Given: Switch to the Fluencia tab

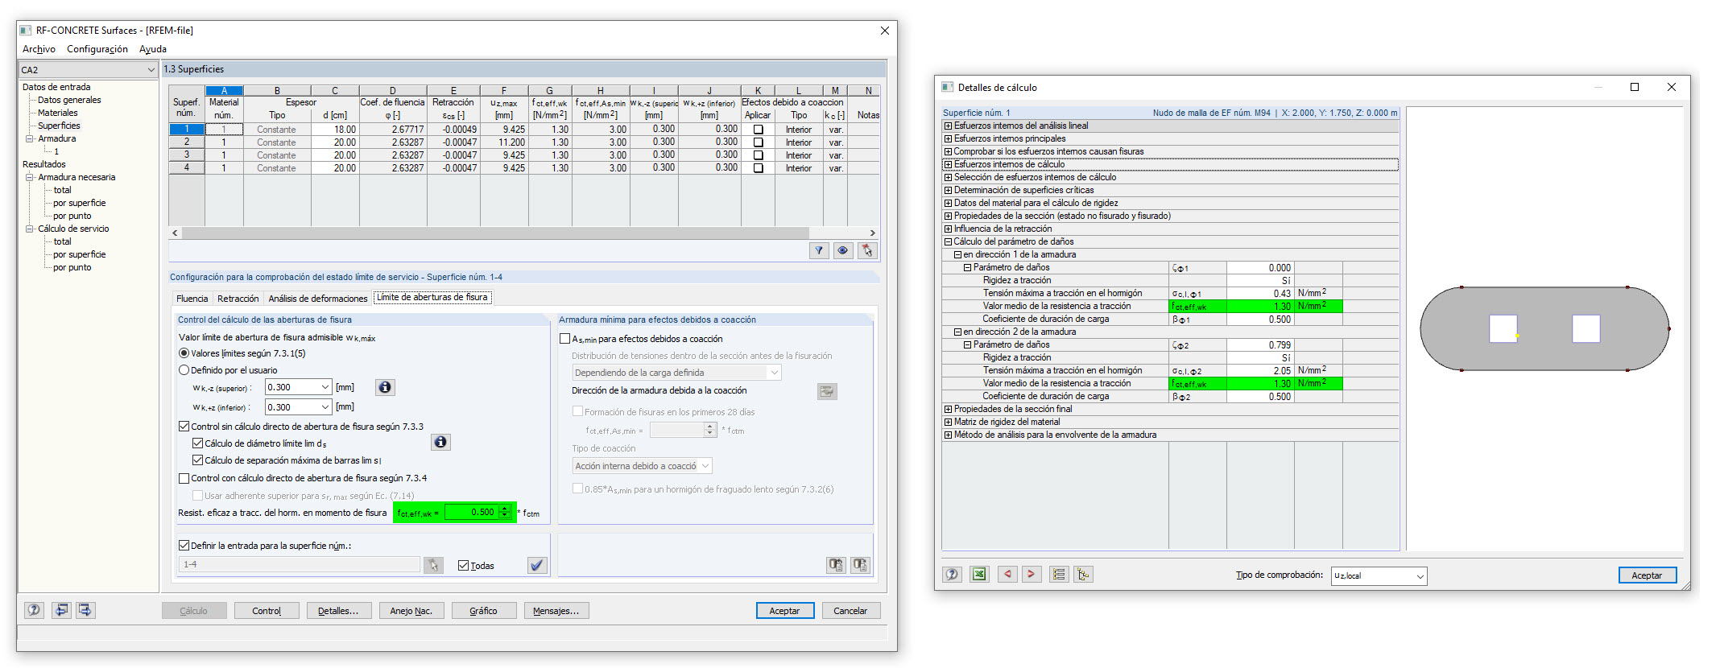Looking at the screenshot, I should click(192, 298).
